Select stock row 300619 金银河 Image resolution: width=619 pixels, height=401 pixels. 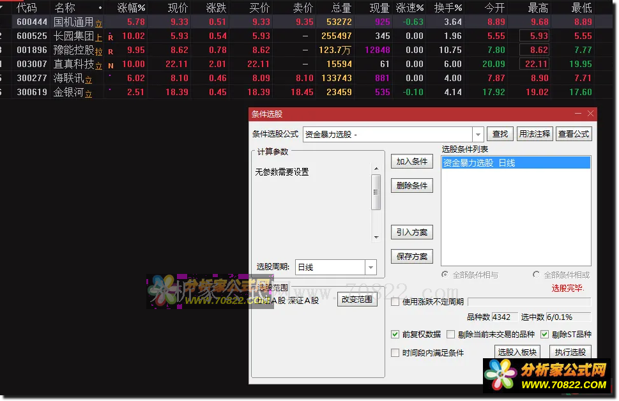pyautogui.click(x=307, y=92)
